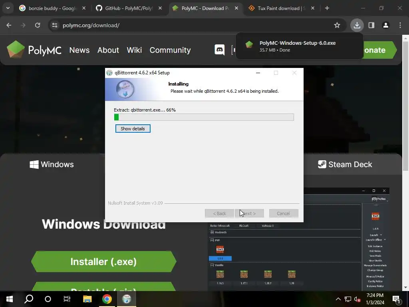Reload the polymc.org page
This screenshot has height=307, width=409.
click(x=38, y=25)
